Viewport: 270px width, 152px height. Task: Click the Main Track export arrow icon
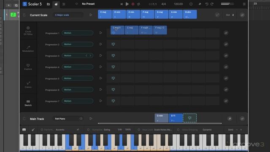pyautogui.click(x=229, y=119)
